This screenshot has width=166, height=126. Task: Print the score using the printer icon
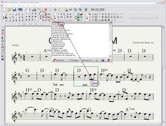coord(34,10)
